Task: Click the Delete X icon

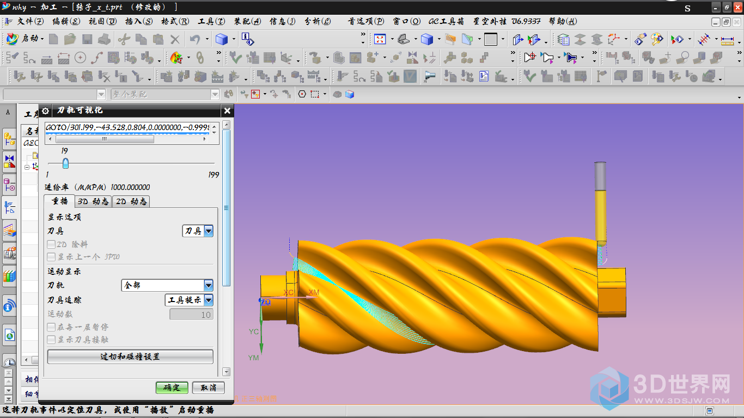Action: click(x=175, y=39)
